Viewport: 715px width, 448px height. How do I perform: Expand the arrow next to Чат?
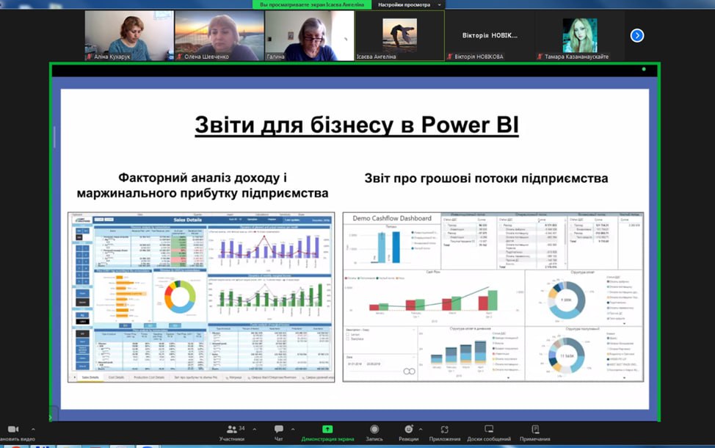(293, 430)
